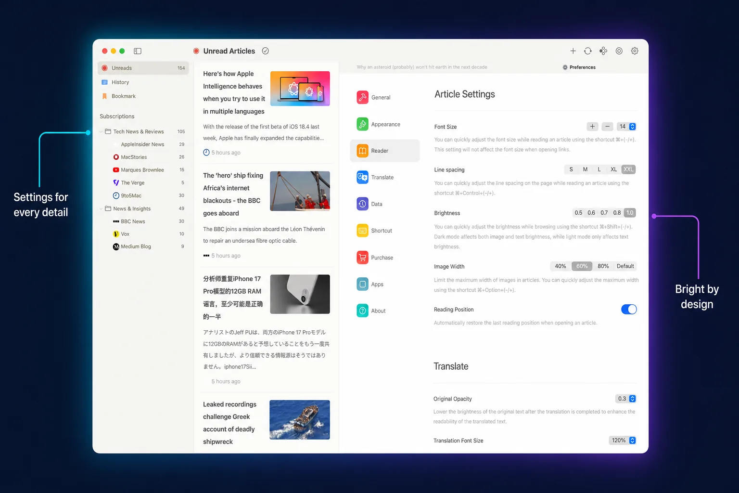Open the Apple Intelligence article thumbnail
739x493 pixels.
pyautogui.click(x=300, y=89)
